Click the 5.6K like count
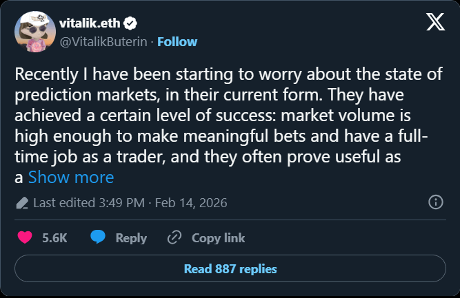Screen dimensions: 460x298 pyautogui.click(x=54, y=237)
